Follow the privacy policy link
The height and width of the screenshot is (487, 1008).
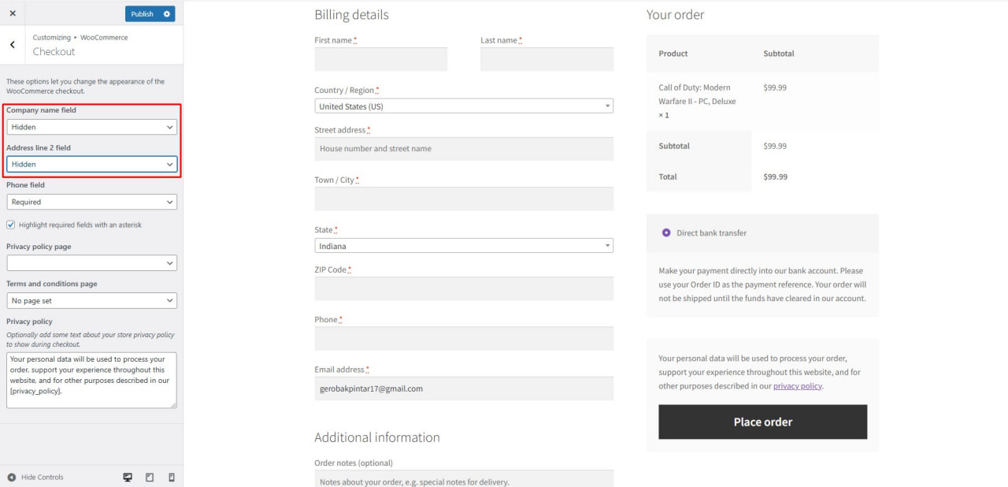coord(797,386)
